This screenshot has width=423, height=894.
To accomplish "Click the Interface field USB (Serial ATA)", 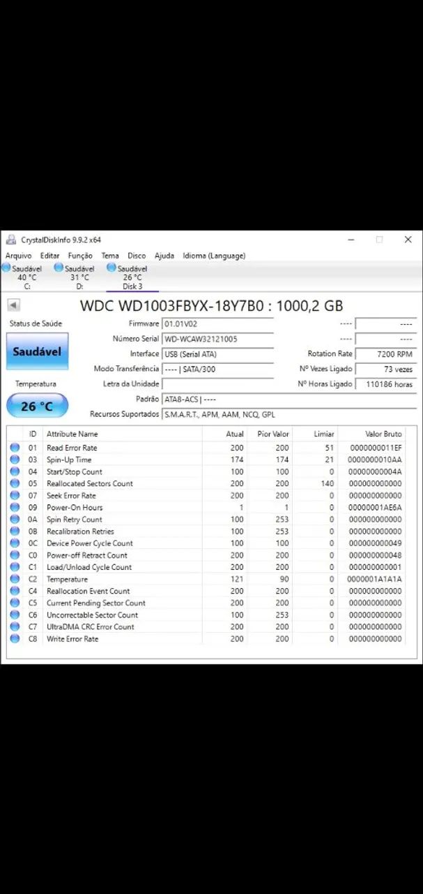I will click(x=217, y=354).
